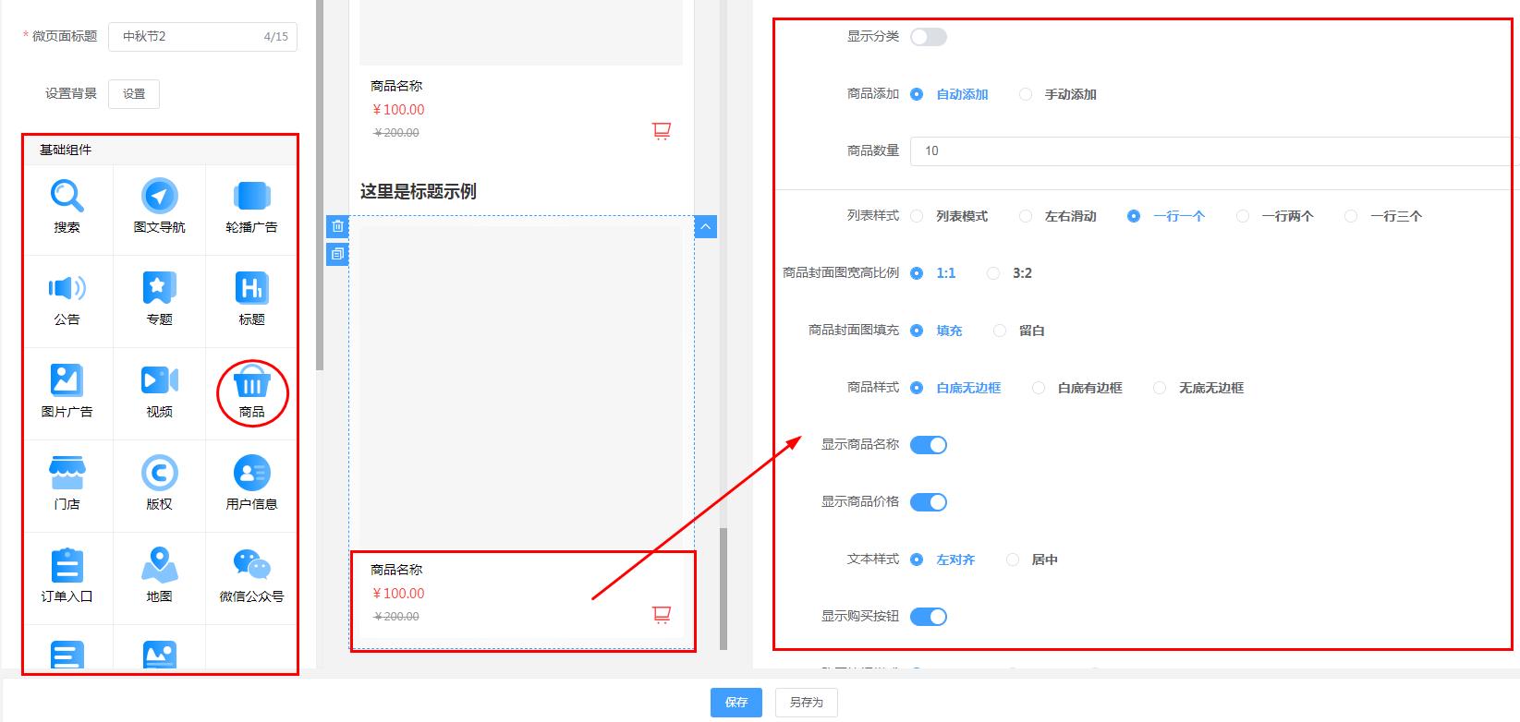Duplicate selected module with copy icon
The width and height of the screenshot is (1520, 722).
[x=337, y=254]
